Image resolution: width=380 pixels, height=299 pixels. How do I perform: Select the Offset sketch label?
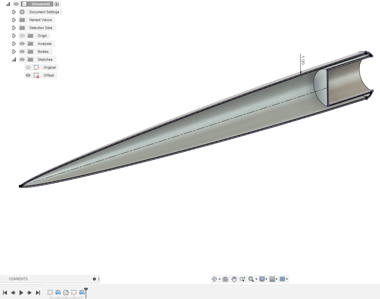[49, 75]
